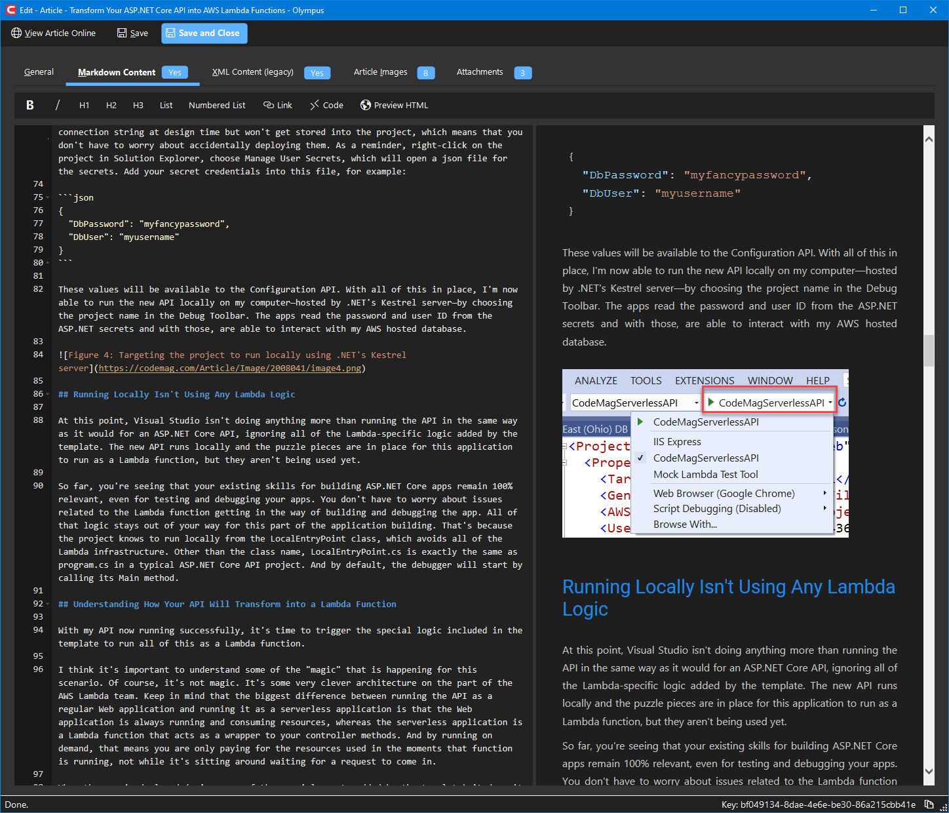Image resolution: width=949 pixels, height=813 pixels.
Task: Place cursor in editor paragraph 'With my API now running'
Action: pyautogui.click(x=290, y=637)
